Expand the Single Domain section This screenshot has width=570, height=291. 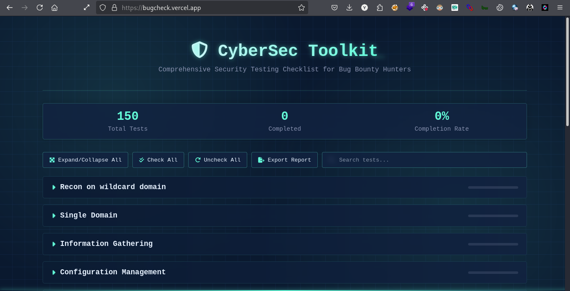pyautogui.click(x=284, y=215)
